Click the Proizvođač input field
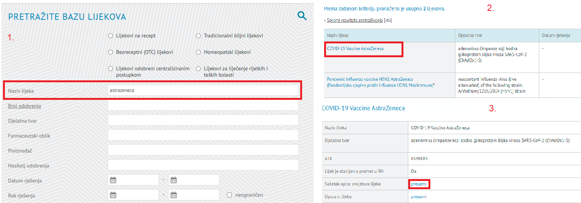The height and width of the screenshot is (203, 581). tap(203, 150)
